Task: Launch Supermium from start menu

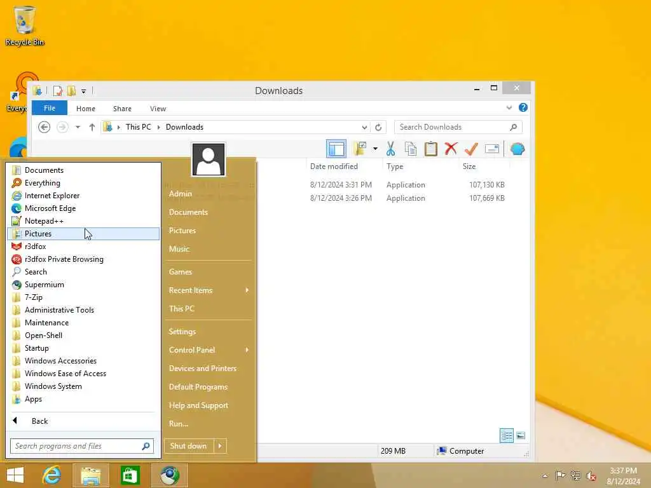Action: (x=83, y=285)
